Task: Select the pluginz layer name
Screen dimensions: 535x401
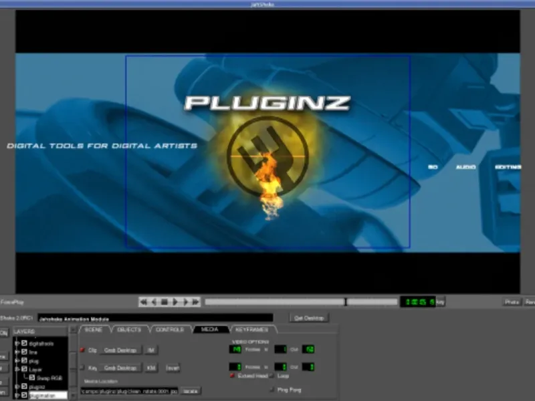Action: [37, 387]
